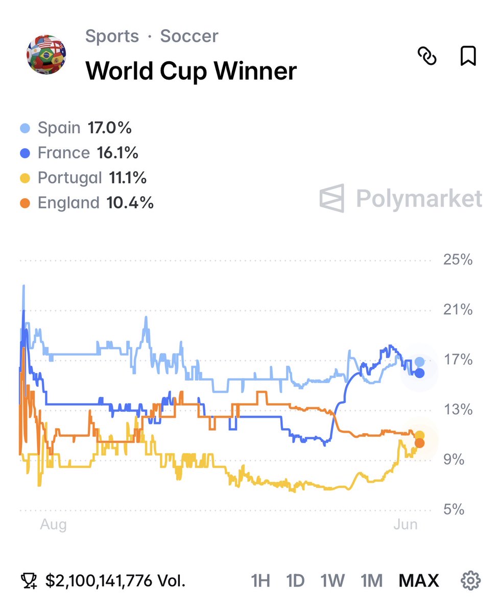Open the Soccer subcategory link

(189, 36)
